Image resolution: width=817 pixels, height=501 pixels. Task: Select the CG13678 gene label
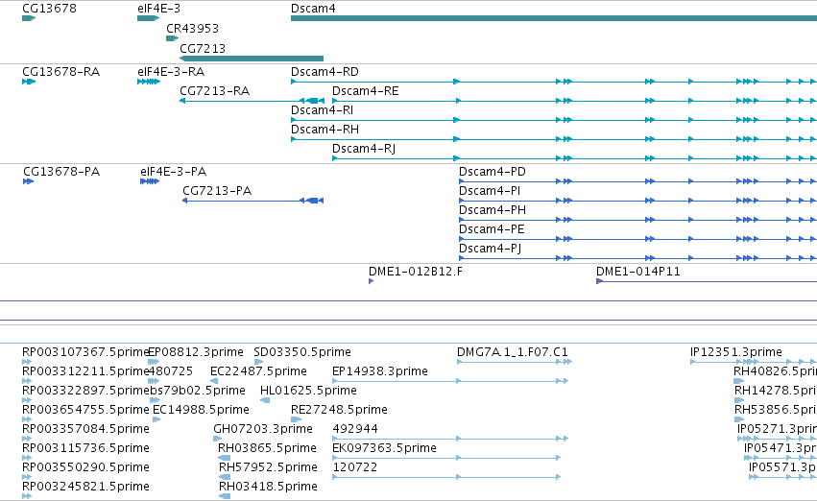coord(50,9)
